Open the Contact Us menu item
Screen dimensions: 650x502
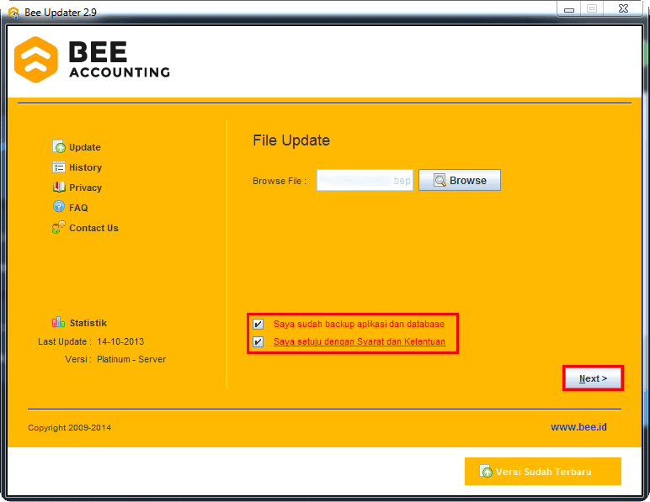[x=93, y=228]
